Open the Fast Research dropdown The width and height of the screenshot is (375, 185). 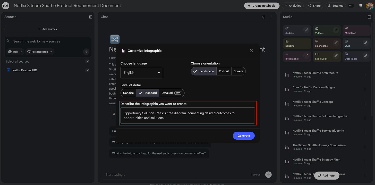pos(40,52)
